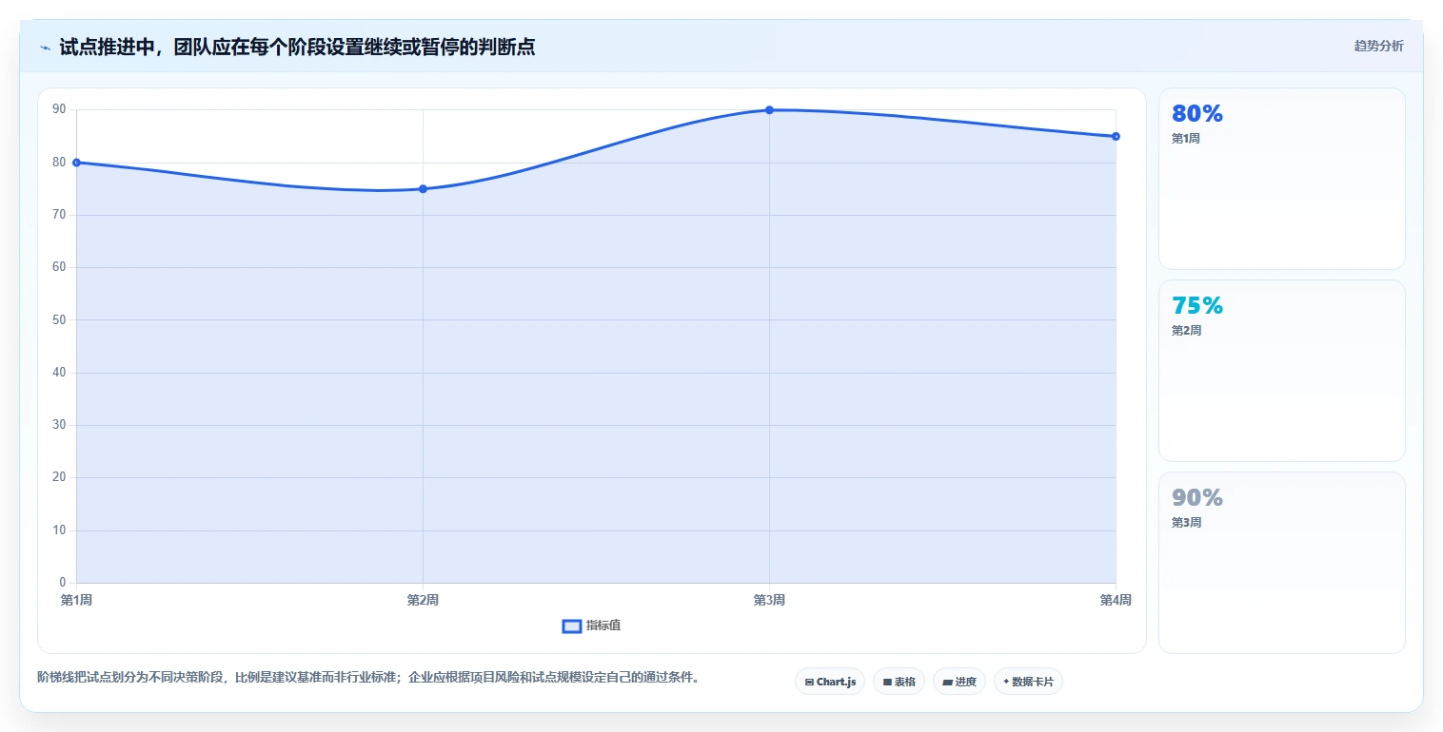The image size is (1443, 732).
Task: Click the y-axis label 0
Action: (63, 583)
